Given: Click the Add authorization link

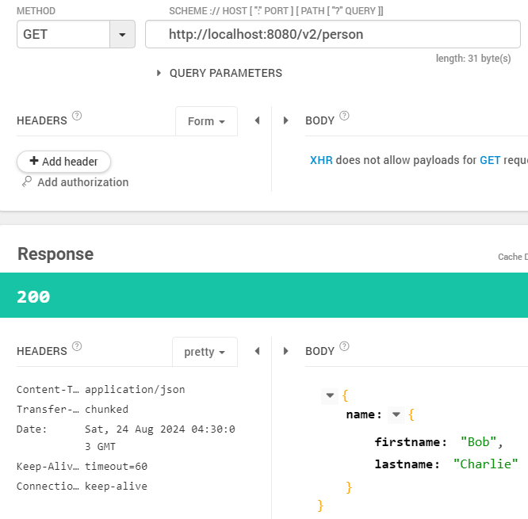Looking at the screenshot, I should (82, 182).
